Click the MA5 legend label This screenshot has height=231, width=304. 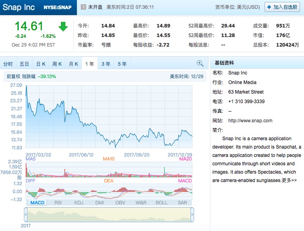click(30, 159)
